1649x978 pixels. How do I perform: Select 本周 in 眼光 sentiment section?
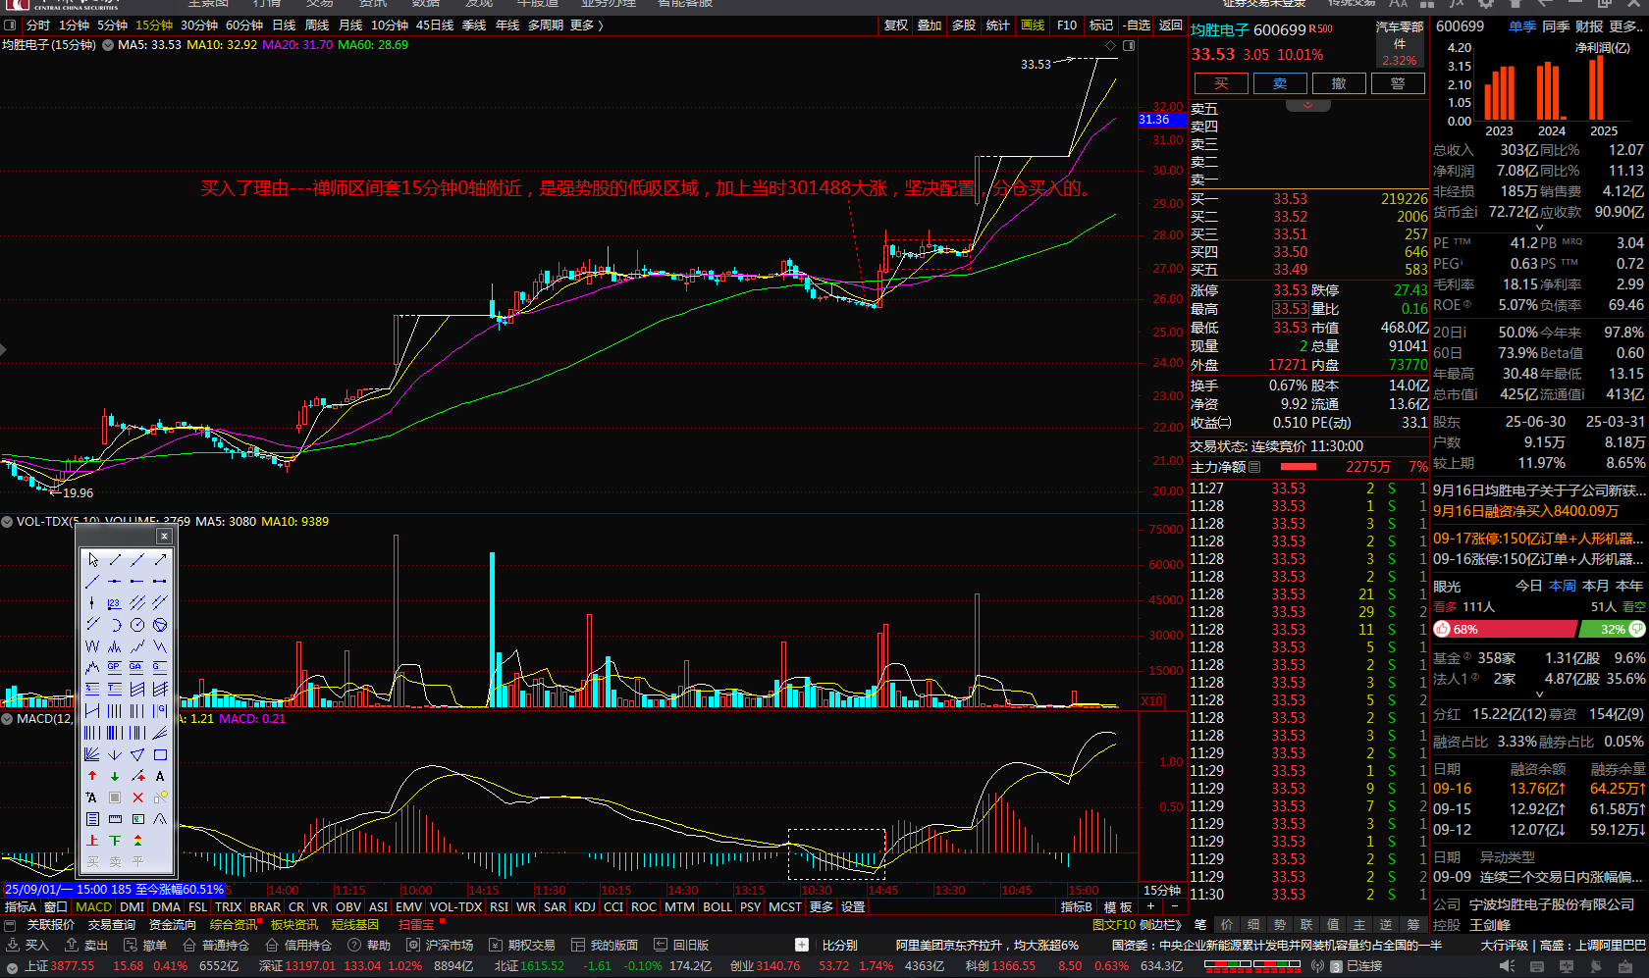(1563, 586)
